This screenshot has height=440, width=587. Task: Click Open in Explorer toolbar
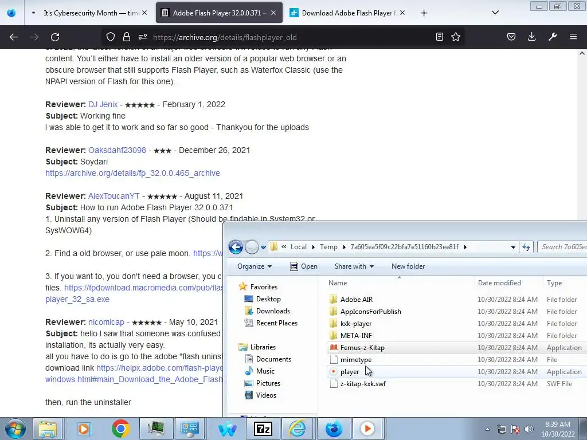pyautogui.click(x=304, y=266)
